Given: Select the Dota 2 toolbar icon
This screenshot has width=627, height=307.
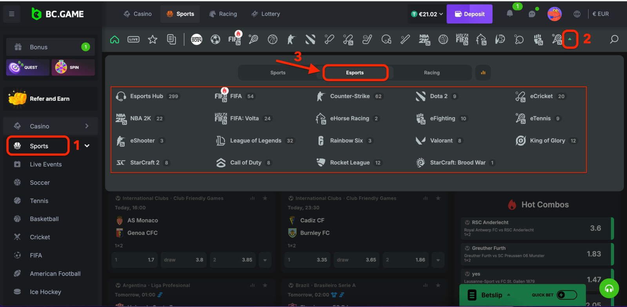Looking at the screenshot, I should point(310,39).
